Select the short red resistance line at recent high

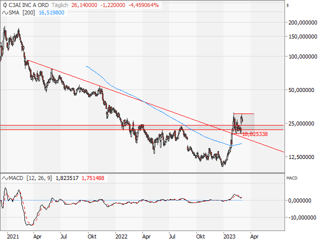[x=244, y=113]
